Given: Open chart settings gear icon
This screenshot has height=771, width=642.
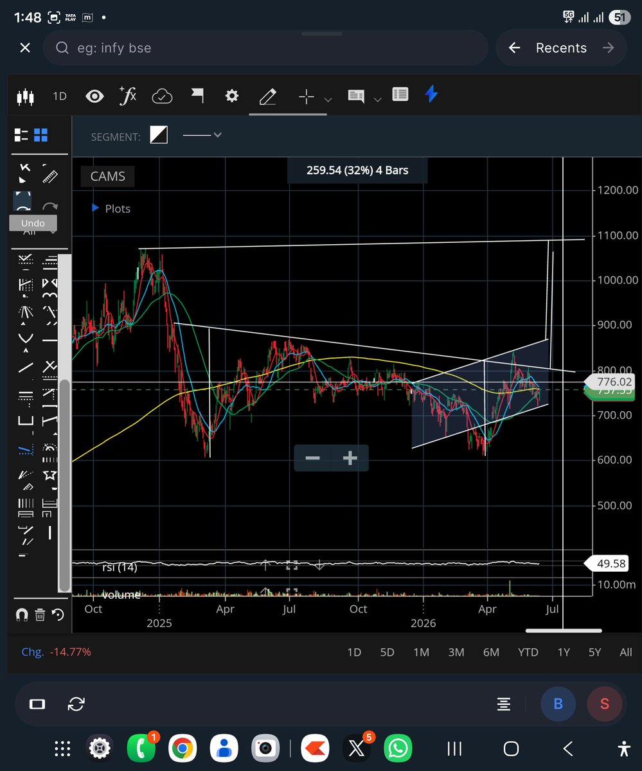Looking at the screenshot, I should click(x=232, y=96).
